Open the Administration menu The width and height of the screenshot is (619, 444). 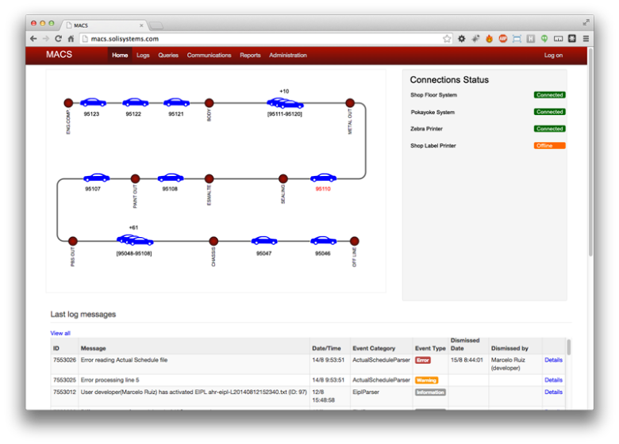coord(287,55)
